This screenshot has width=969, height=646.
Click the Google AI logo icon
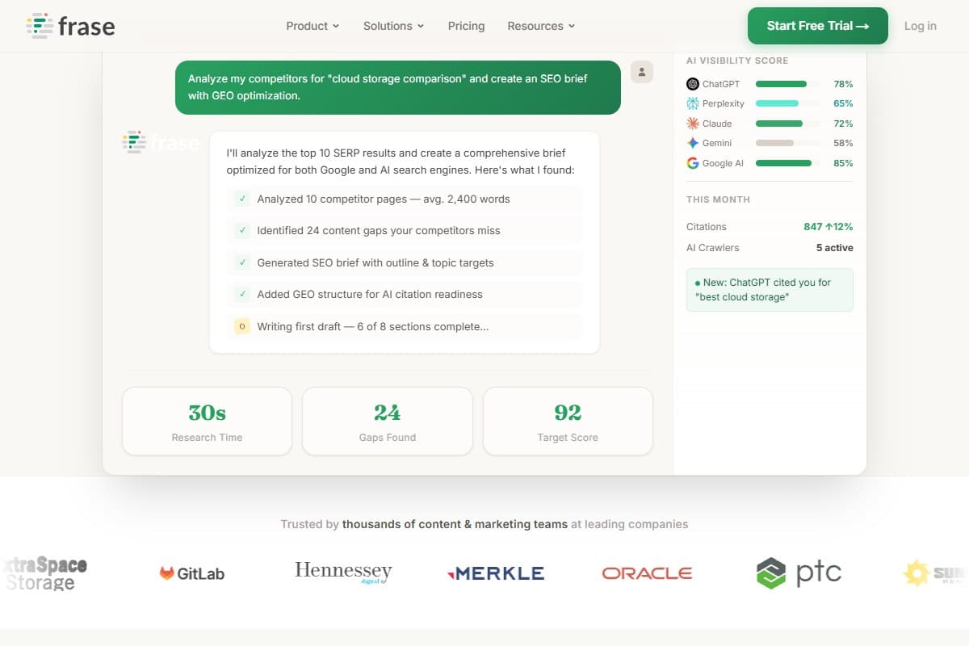(x=693, y=163)
